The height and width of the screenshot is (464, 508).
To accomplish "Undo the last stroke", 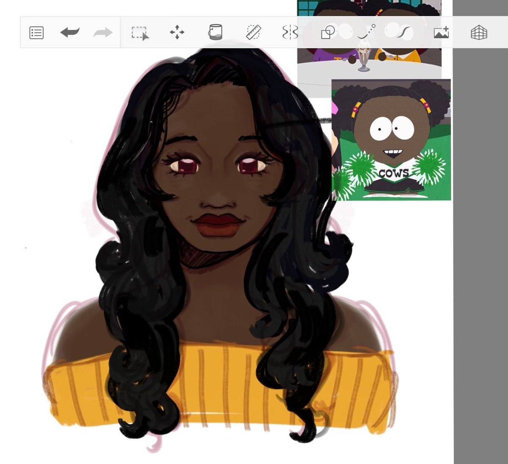I will click(70, 32).
